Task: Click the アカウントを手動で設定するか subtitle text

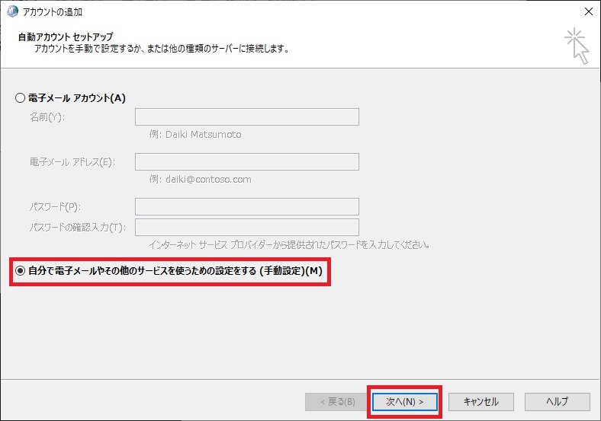Action: click(x=162, y=49)
